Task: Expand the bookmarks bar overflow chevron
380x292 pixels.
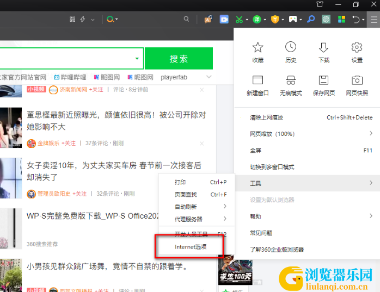Action: (209, 77)
